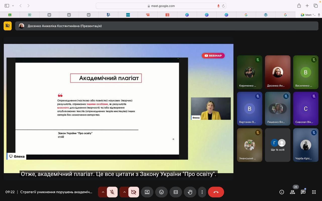Screen dimensions: 322x201
Task: Open the chat messages panel
Action: [x=303, y=192]
